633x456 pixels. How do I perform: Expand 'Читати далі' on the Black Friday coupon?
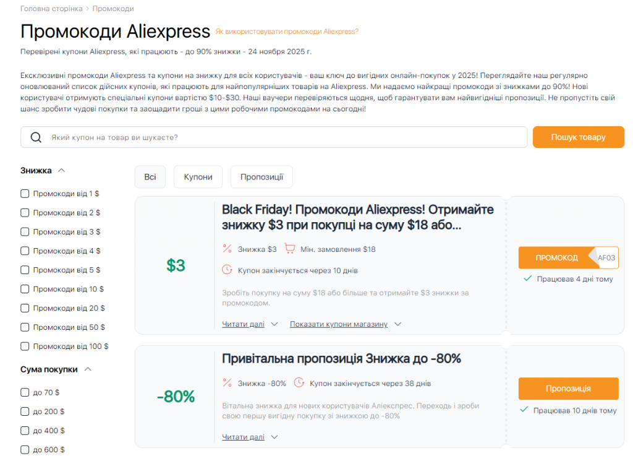[242, 324]
